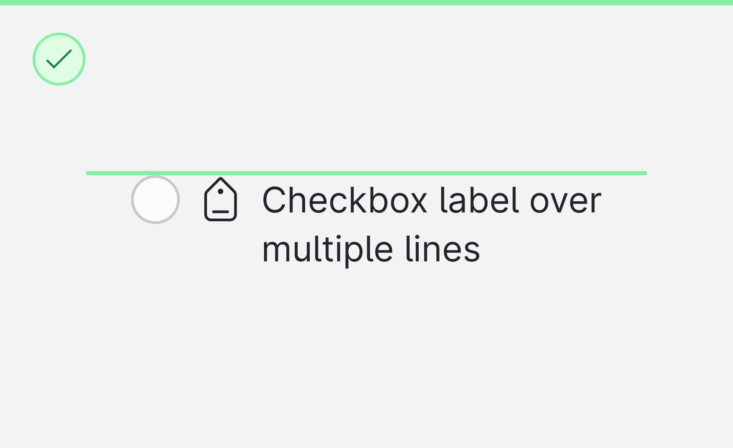Click the green horizontal line above the checkbox
Screen dimensions: 733x448
coord(366,173)
